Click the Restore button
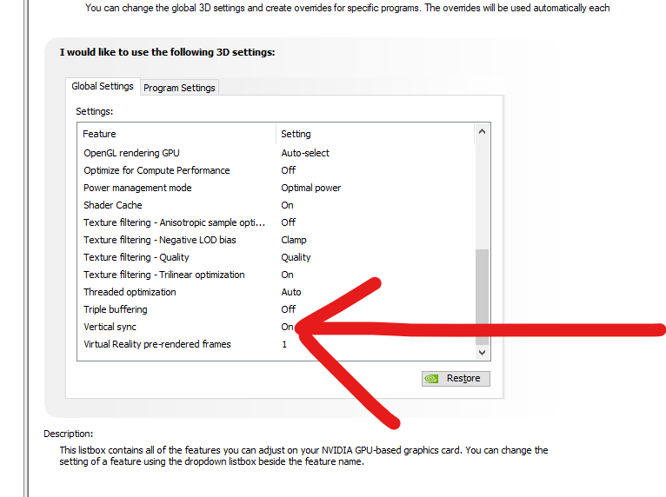Screen dimensions: 666x497 (x=456, y=379)
